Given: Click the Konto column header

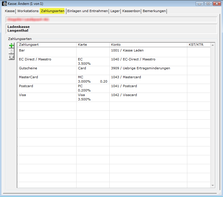Looking at the screenshot, I should tap(116, 45).
